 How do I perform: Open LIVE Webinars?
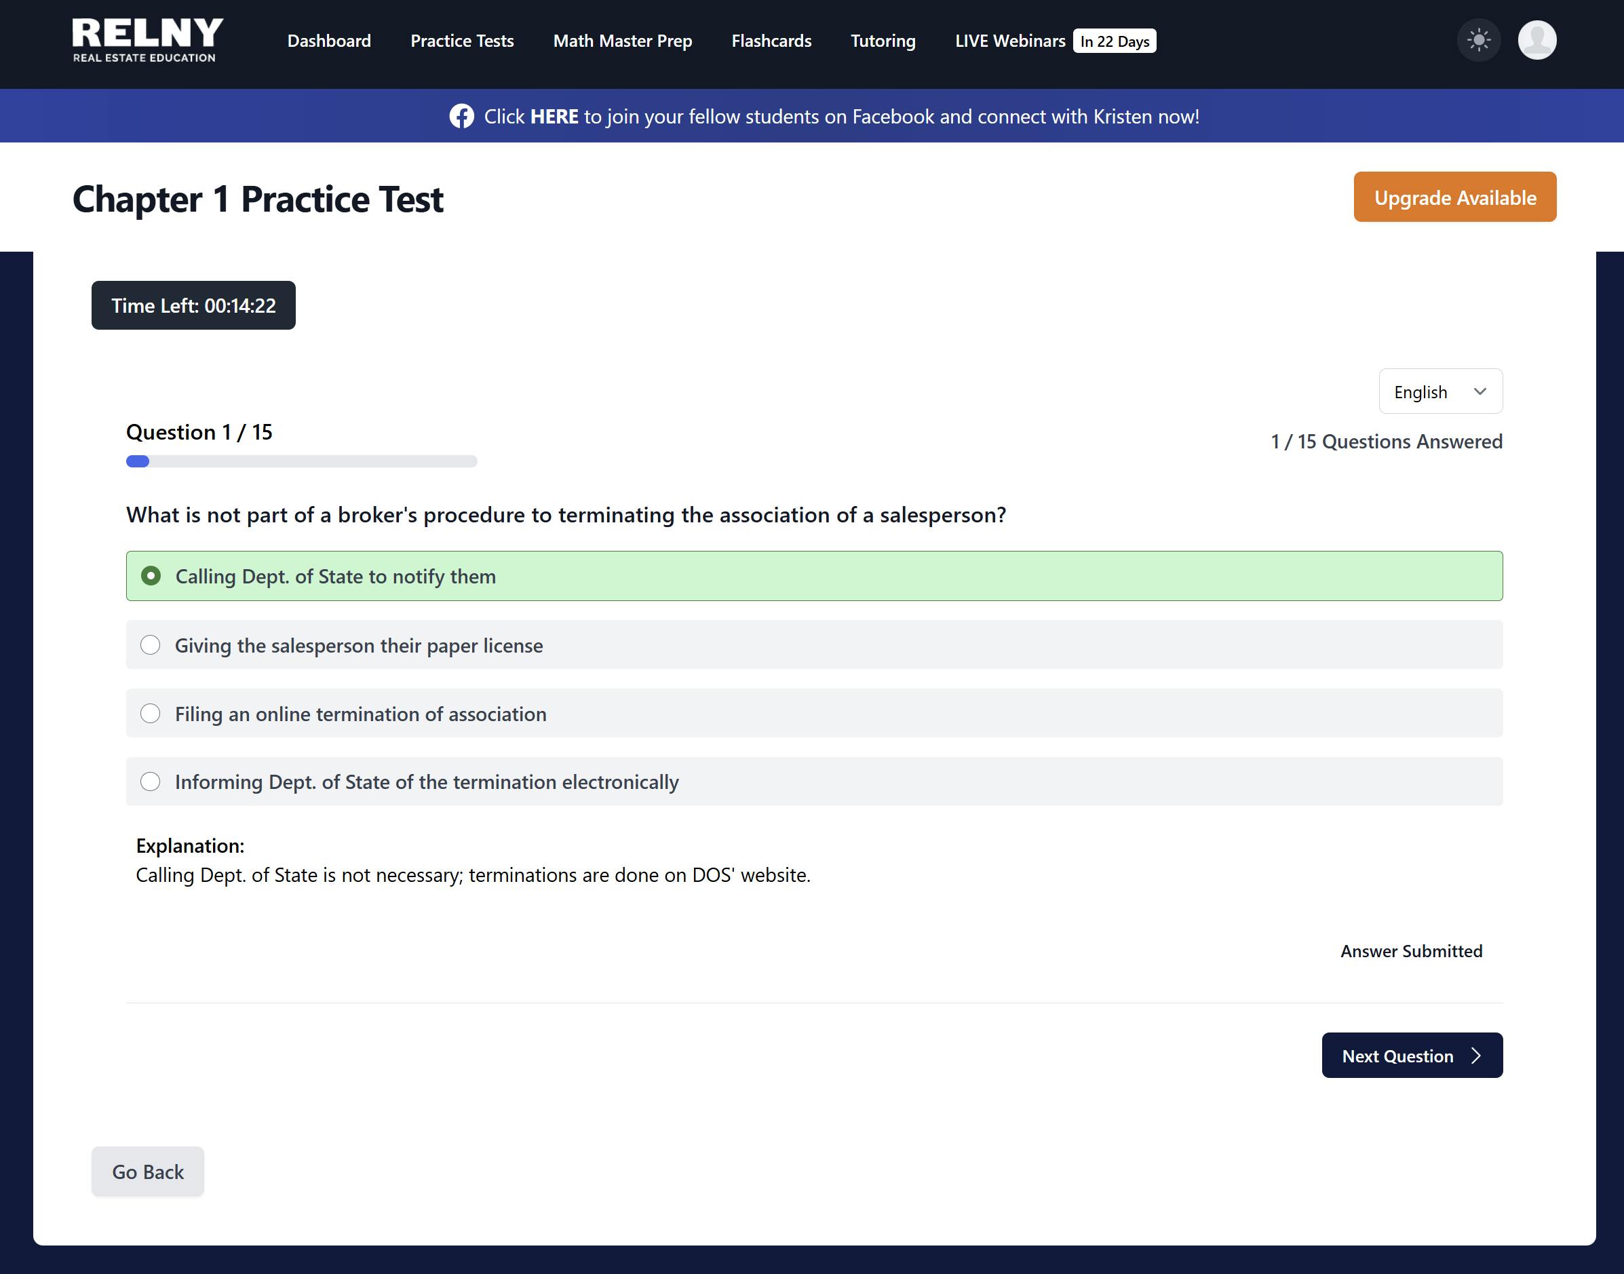(x=1009, y=41)
